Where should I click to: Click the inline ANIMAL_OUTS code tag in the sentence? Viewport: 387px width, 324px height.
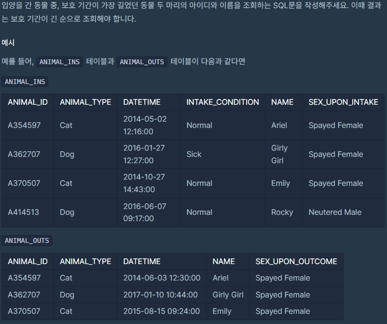click(142, 62)
